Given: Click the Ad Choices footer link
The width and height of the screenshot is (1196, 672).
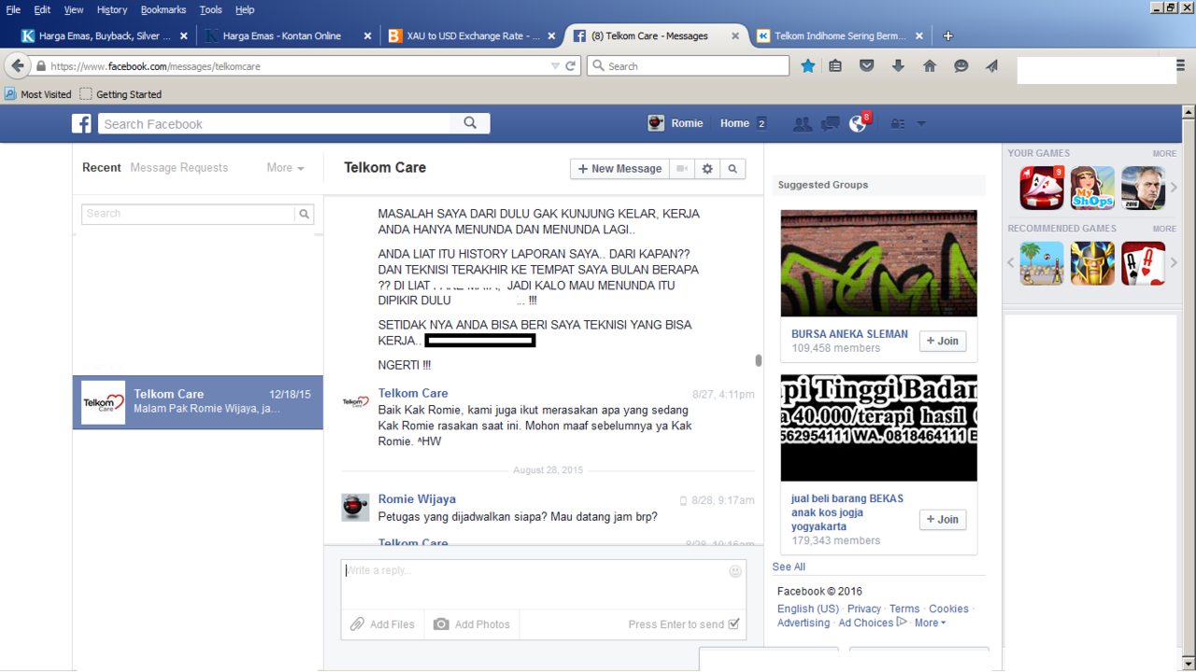Looking at the screenshot, I should [866, 623].
